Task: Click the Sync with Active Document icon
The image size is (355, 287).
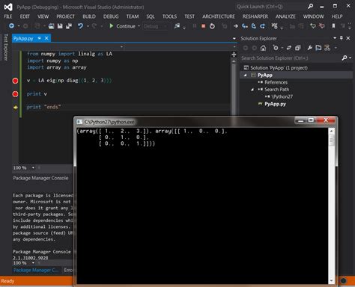Action: click(289, 48)
